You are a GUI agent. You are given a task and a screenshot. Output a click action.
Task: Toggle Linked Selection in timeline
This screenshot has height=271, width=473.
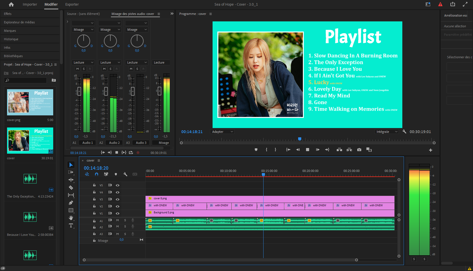106,174
